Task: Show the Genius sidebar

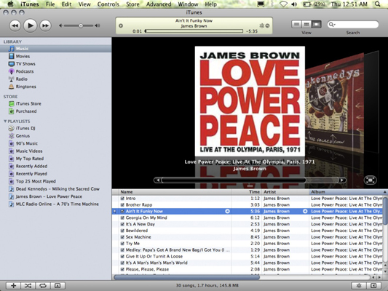Action: point(373,286)
